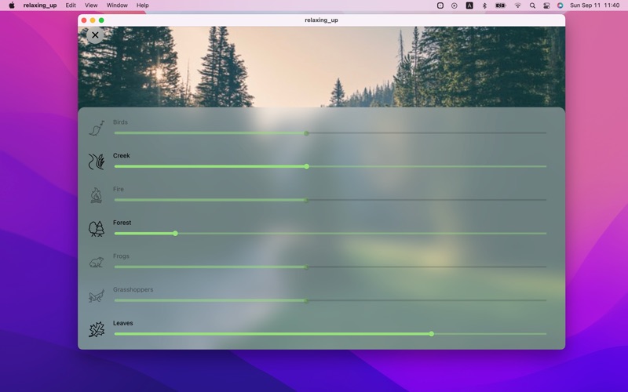Click the Leaves volume slider handle
Viewport: 628px width, 392px height.
tap(432, 334)
